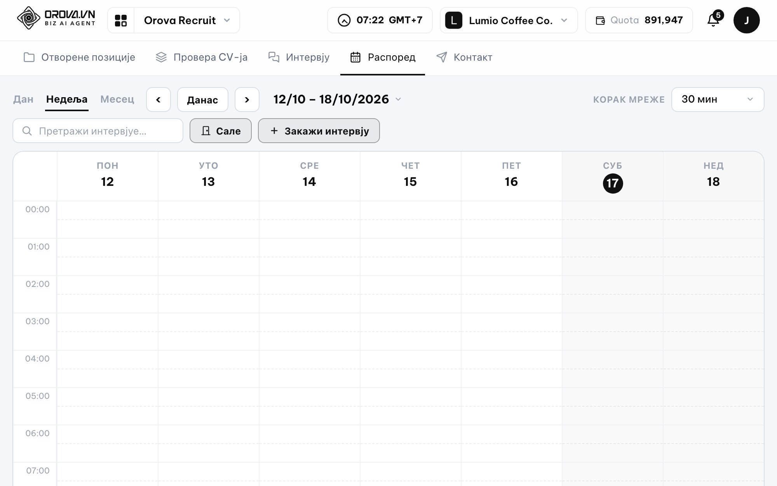Switch to Провера CV-ја tab
777x486 pixels.
201,57
